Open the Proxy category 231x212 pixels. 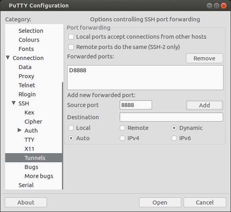[x=26, y=76]
